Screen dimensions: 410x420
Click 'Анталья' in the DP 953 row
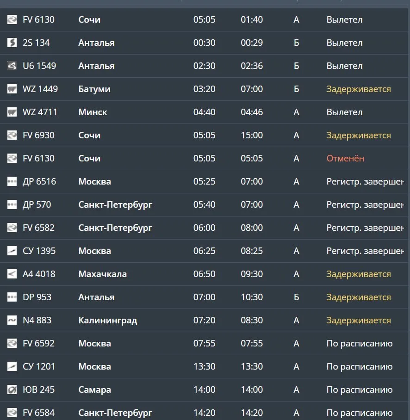pyautogui.click(x=96, y=297)
